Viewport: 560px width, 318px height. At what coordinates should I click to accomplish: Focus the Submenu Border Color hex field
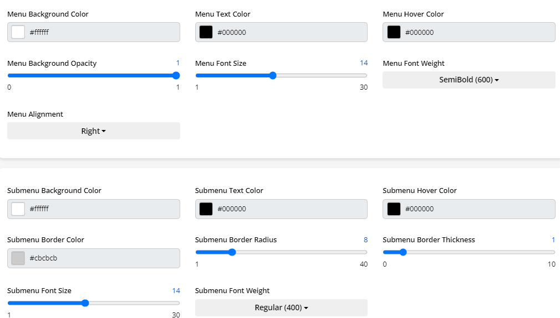103,258
